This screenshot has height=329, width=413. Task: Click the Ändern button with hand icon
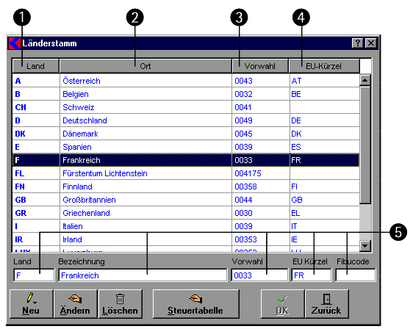click(76, 304)
